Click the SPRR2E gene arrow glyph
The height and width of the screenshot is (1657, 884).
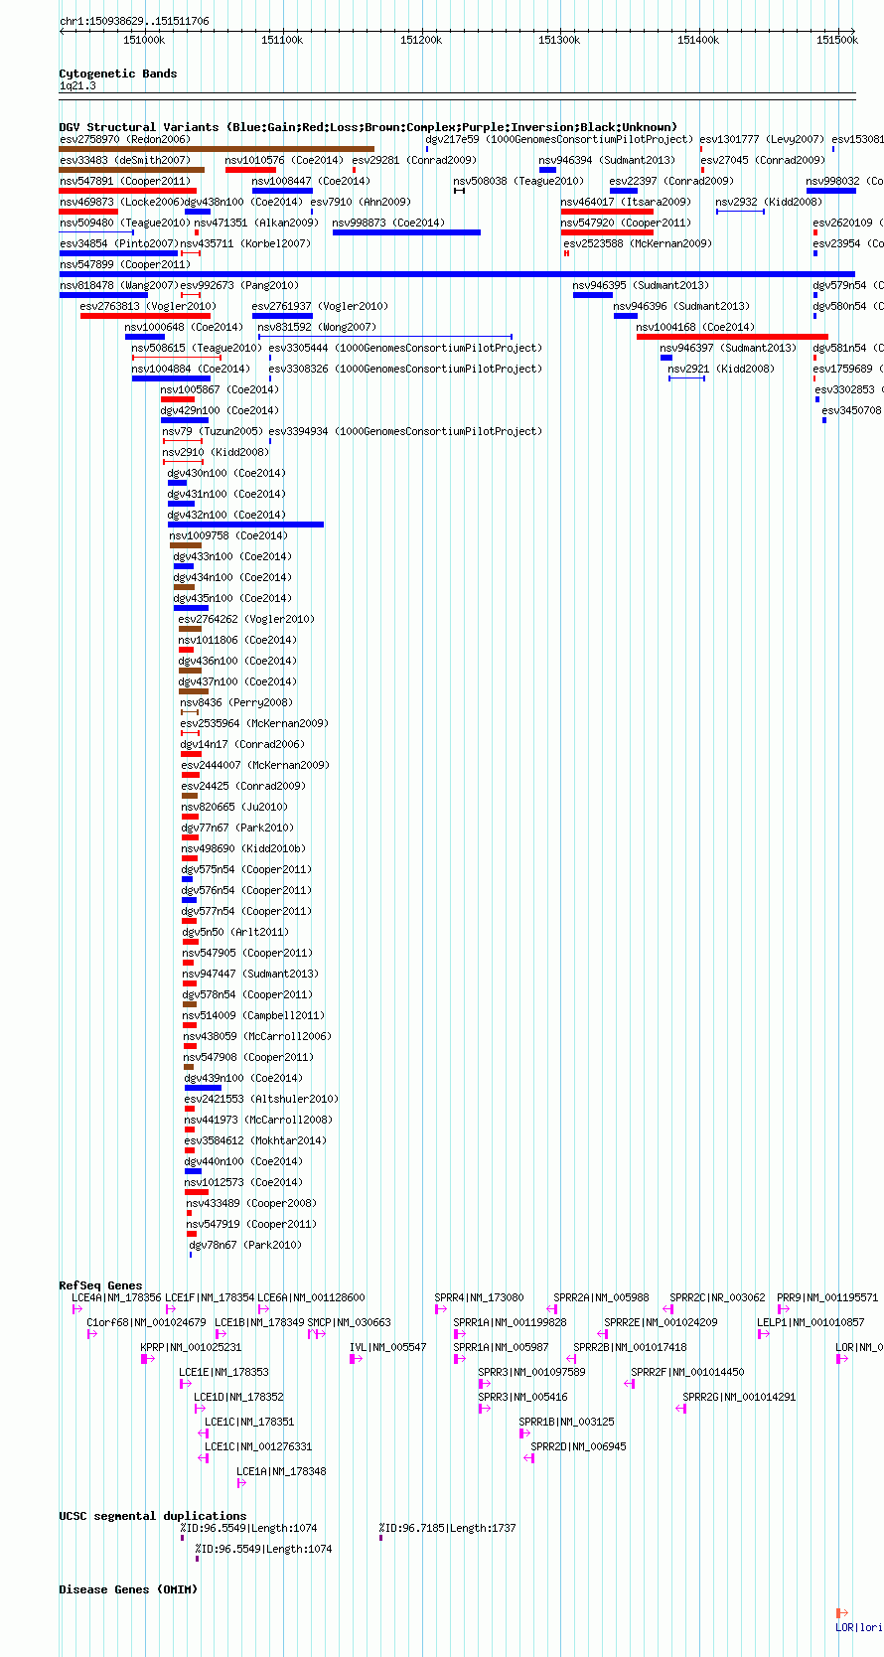click(602, 1334)
